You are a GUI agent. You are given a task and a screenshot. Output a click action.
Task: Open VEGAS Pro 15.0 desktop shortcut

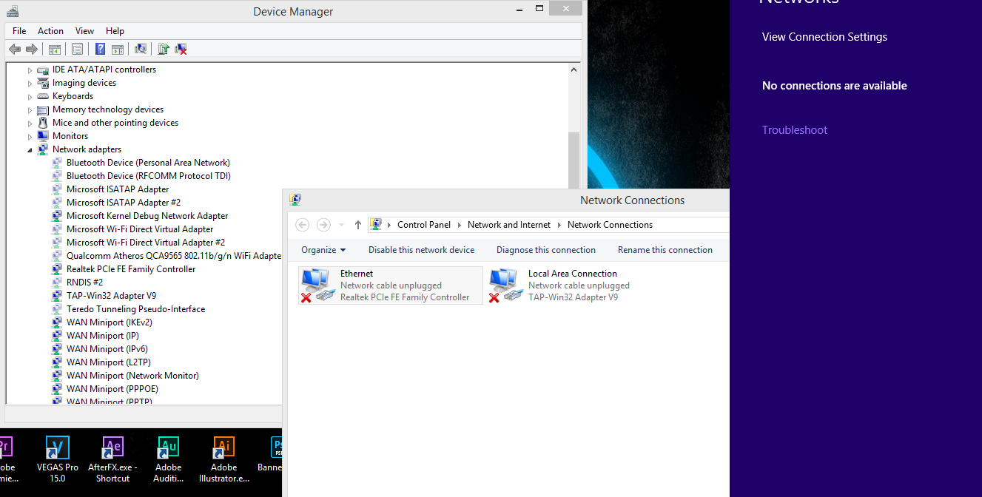coord(58,459)
